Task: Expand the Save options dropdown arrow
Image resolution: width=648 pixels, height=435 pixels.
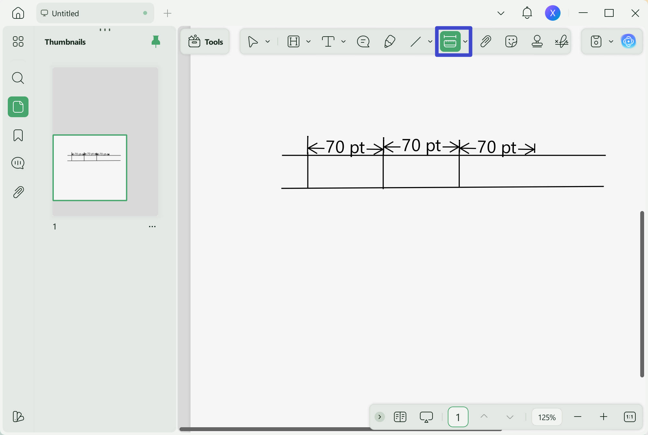Action: [611, 41]
